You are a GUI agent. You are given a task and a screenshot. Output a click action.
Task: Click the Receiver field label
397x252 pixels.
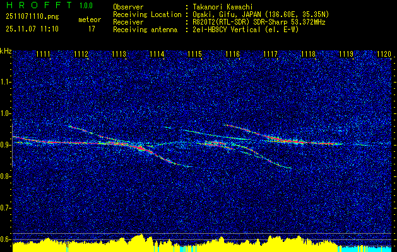coord(128,22)
